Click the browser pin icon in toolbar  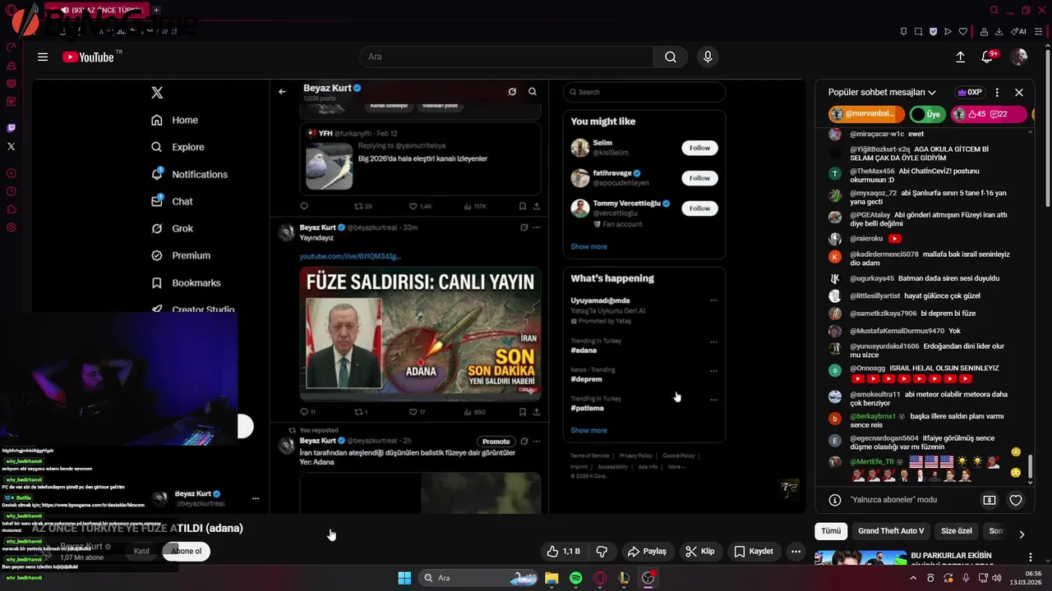coord(904,32)
